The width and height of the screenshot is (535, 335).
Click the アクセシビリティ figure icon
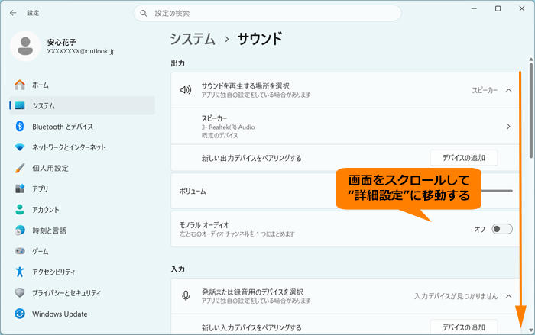coord(20,272)
